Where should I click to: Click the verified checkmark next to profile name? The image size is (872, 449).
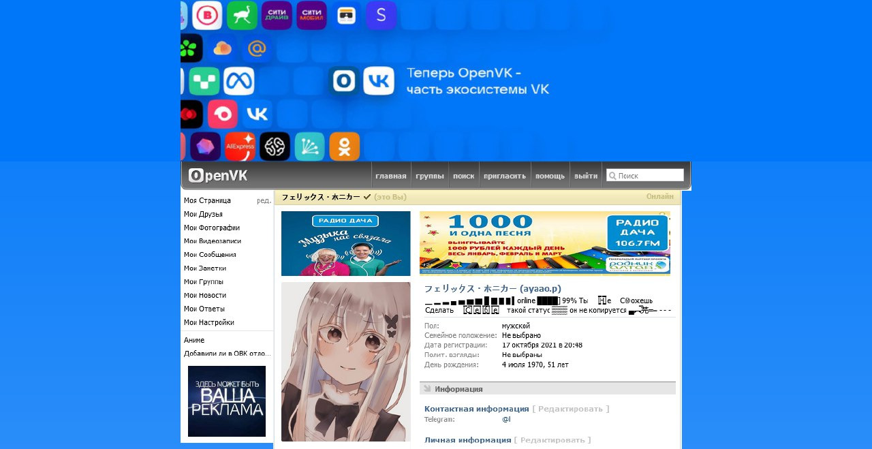[367, 197]
